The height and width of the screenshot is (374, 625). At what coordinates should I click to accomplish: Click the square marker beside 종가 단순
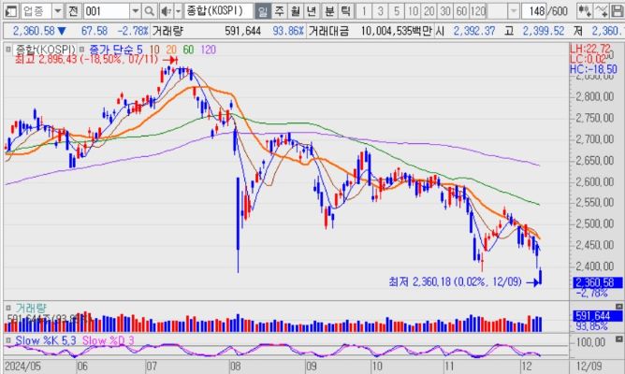pos(81,50)
